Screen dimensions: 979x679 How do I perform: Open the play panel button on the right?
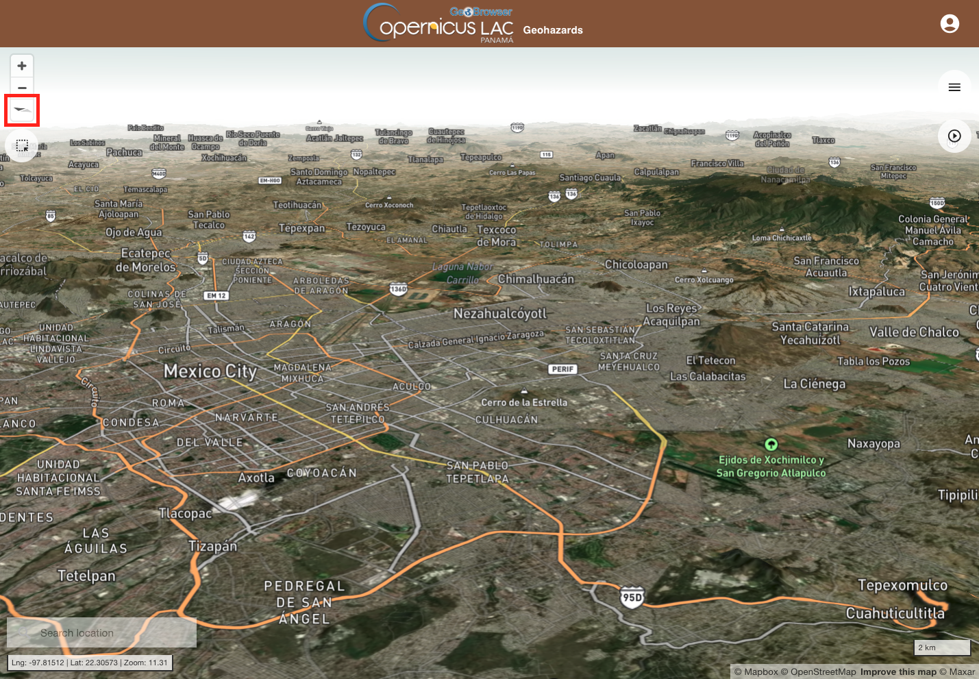tap(954, 136)
